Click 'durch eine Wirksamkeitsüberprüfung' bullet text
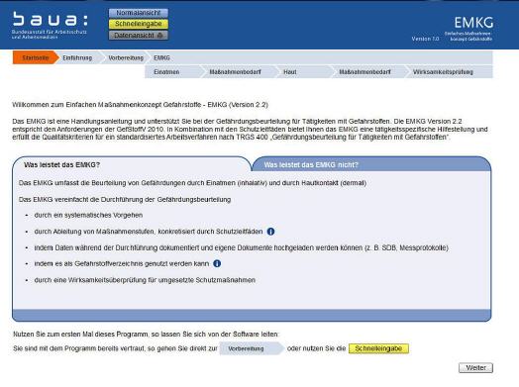This screenshot has width=519, height=387. [x=145, y=280]
